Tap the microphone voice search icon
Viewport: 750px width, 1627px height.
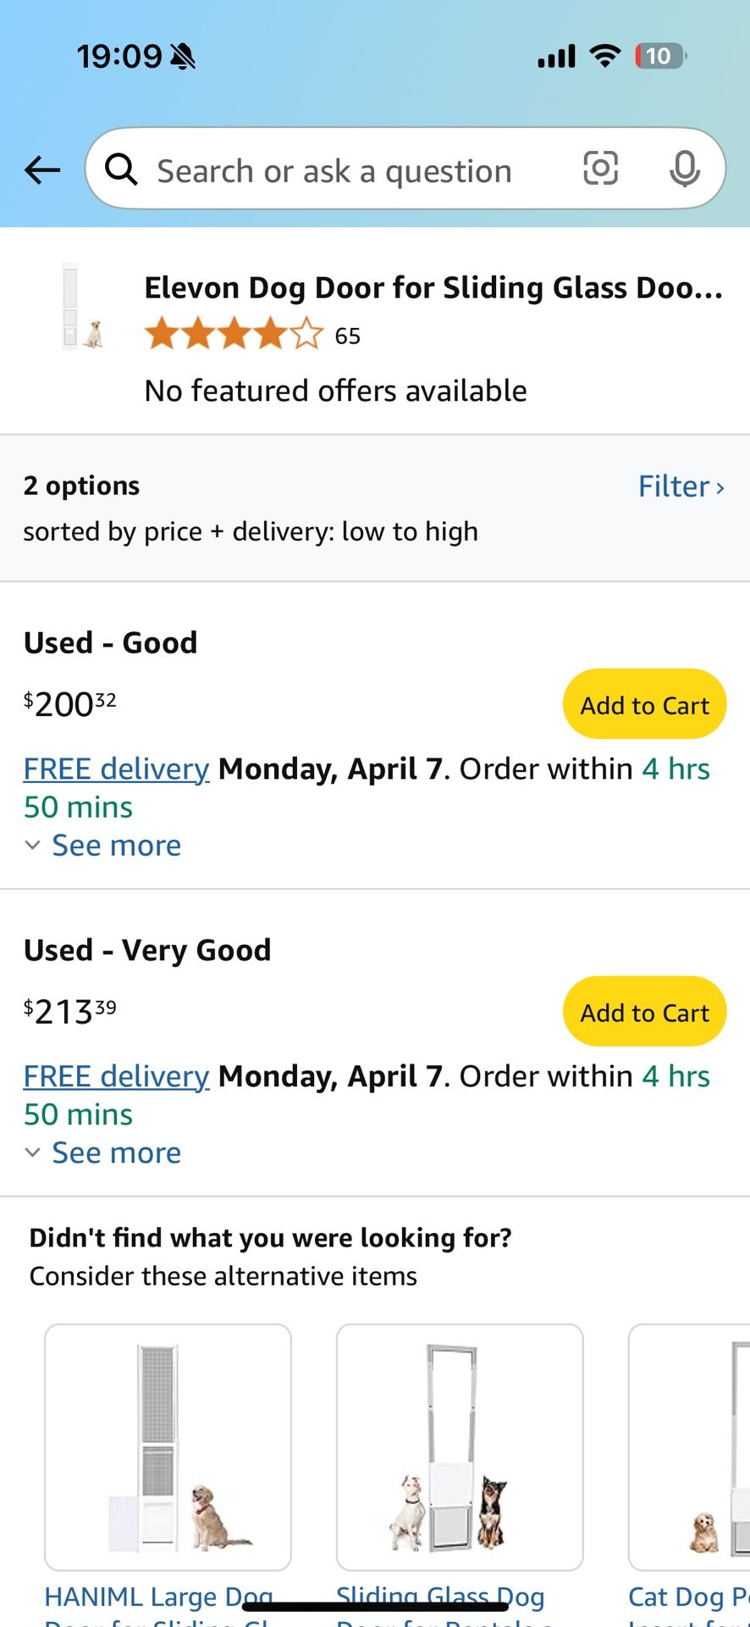(684, 169)
